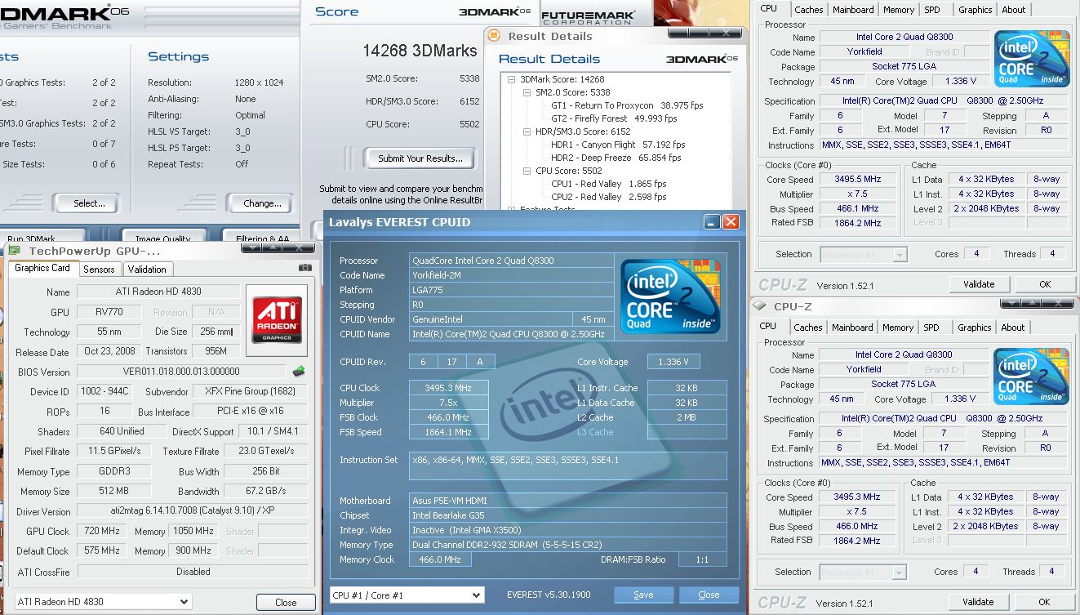Save GPU BIOS using the chip icon
Image resolution: width=1080 pixels, height=615 pixels.
pyautogui.click(x=299, y=372)
